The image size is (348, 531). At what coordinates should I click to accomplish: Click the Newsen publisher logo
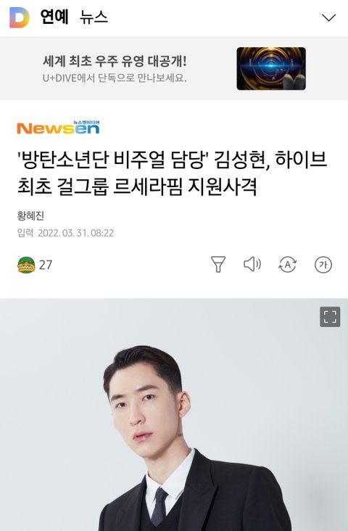click(58, 128)
